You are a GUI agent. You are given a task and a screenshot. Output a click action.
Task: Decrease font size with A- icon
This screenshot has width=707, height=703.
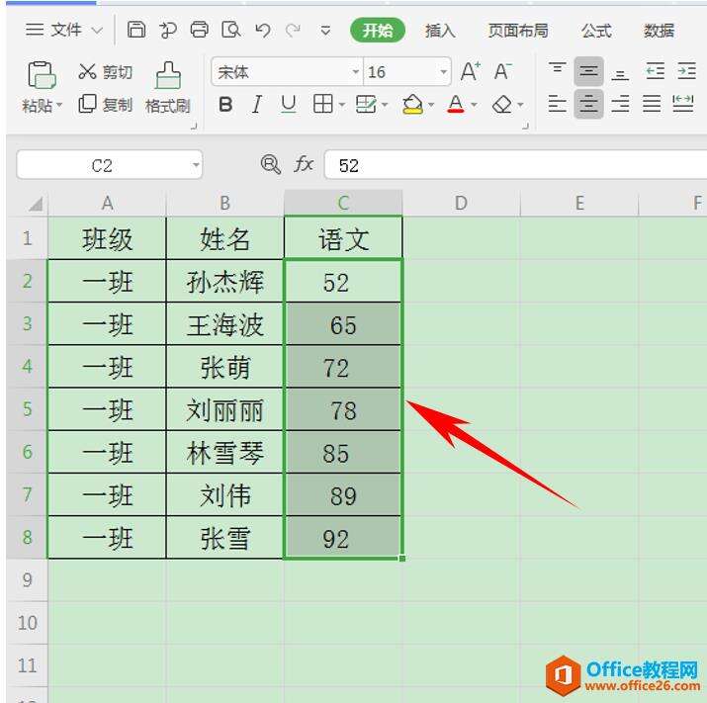click(502, 71)
